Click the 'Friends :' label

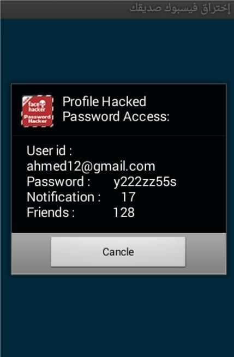51,213
